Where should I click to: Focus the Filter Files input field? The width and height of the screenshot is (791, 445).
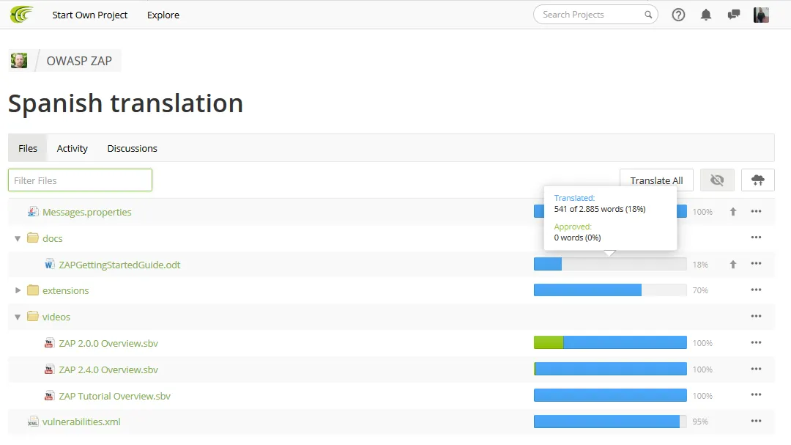81,180
